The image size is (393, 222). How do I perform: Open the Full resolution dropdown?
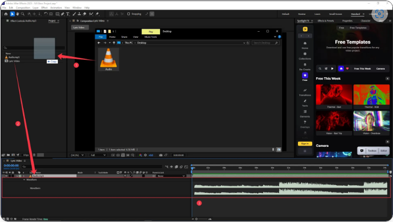pyautogui.click(x=98, y=155)
